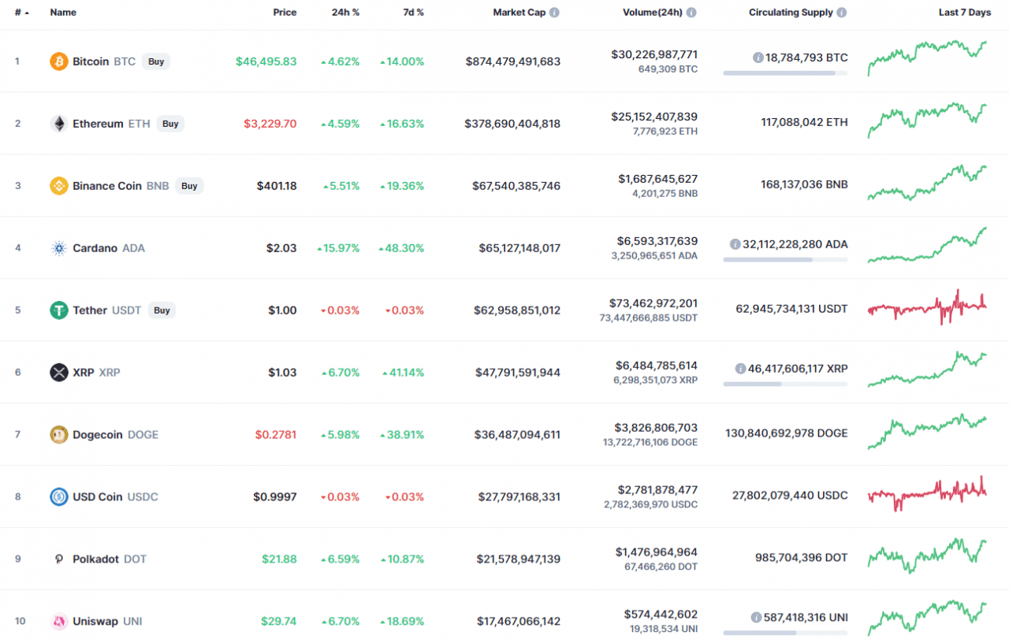Click the Cardano logo icon

[59, 248]
